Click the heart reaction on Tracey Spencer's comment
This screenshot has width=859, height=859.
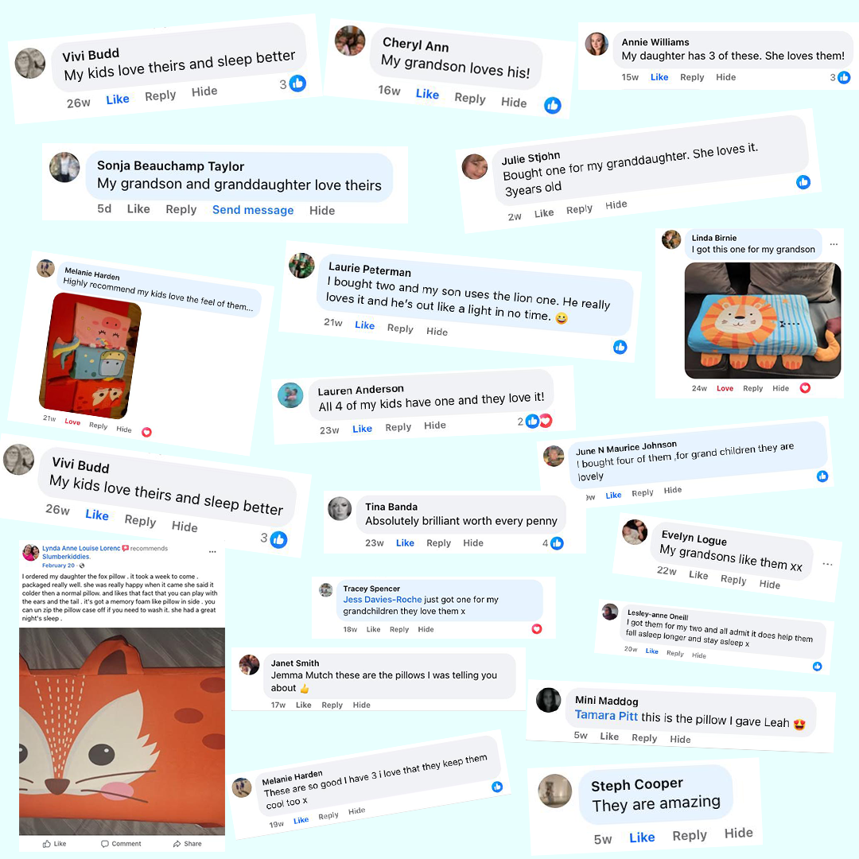pos(537,629)
